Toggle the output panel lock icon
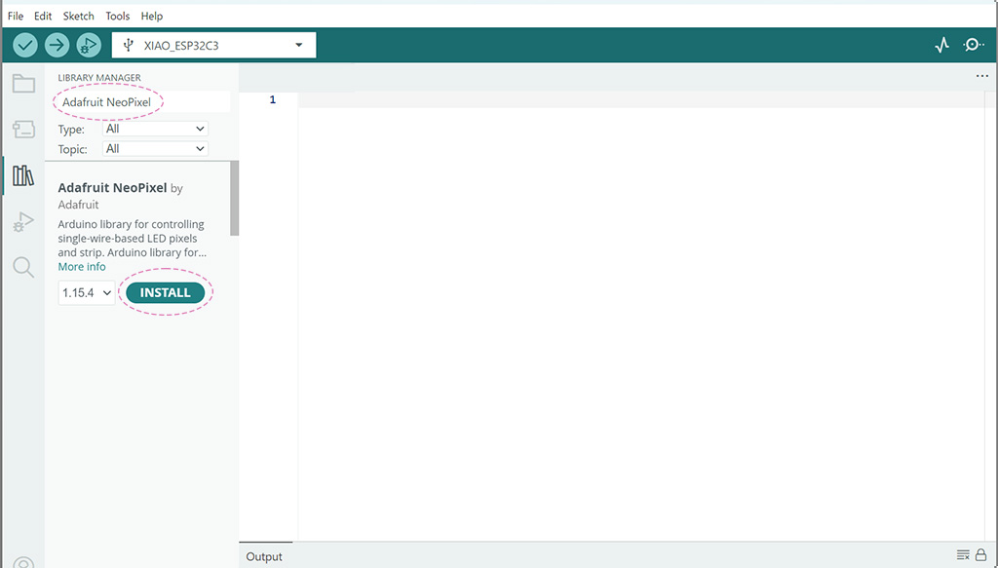This screenshot has width=998, height=568. click(x=980, y=555)
